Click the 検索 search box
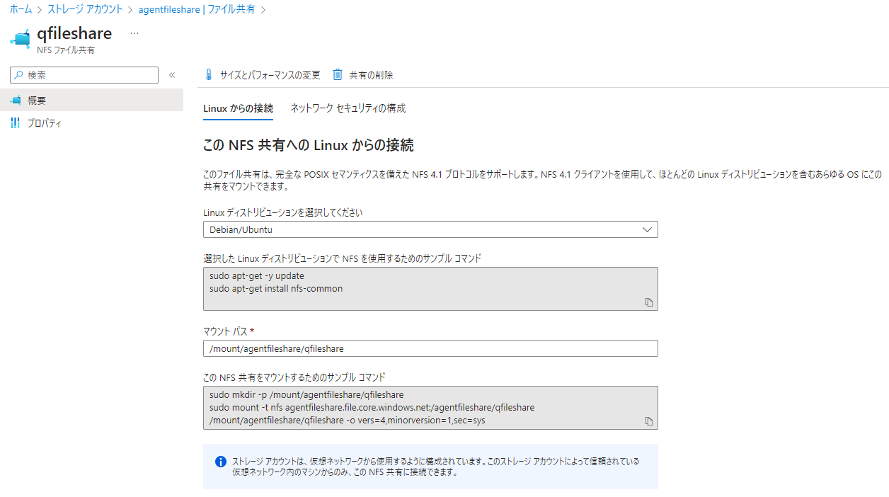 point(84,75)
